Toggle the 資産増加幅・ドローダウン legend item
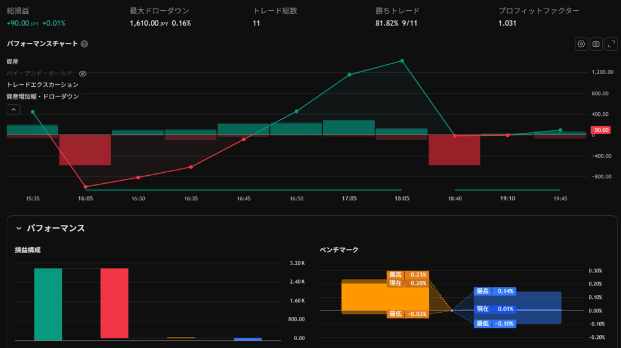This screenshot has height=348, width=621. (x=42, y=96)
